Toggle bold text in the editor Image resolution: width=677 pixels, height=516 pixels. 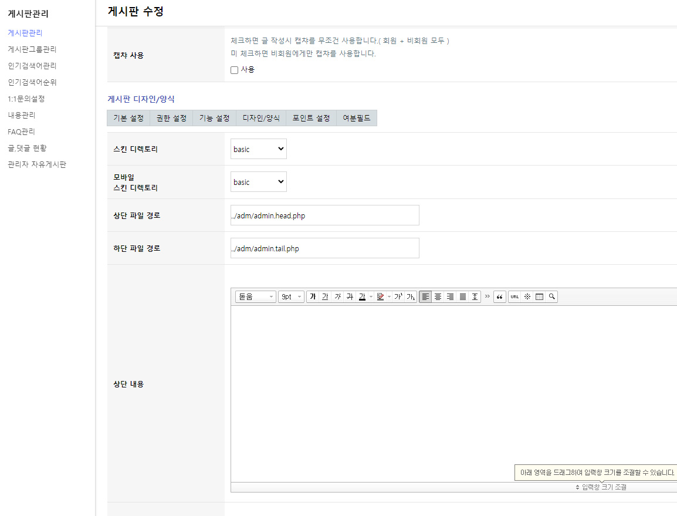coord(313,296)
